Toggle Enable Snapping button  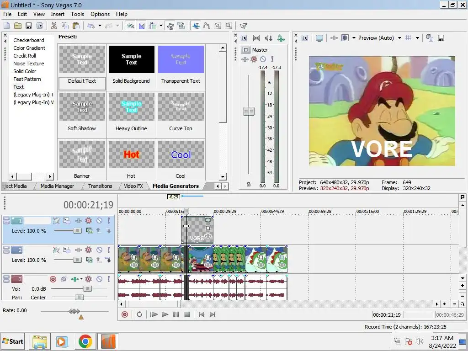[130, 26]
